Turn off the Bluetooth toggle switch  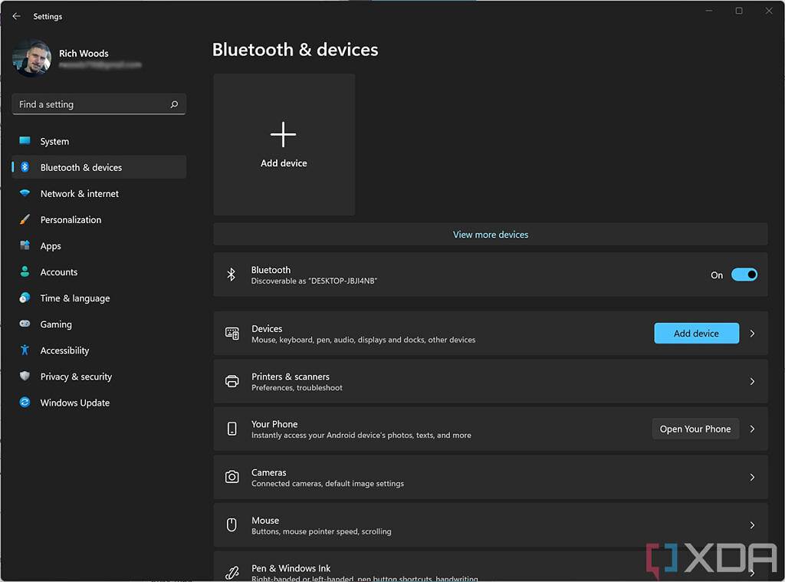coord(744,275)
